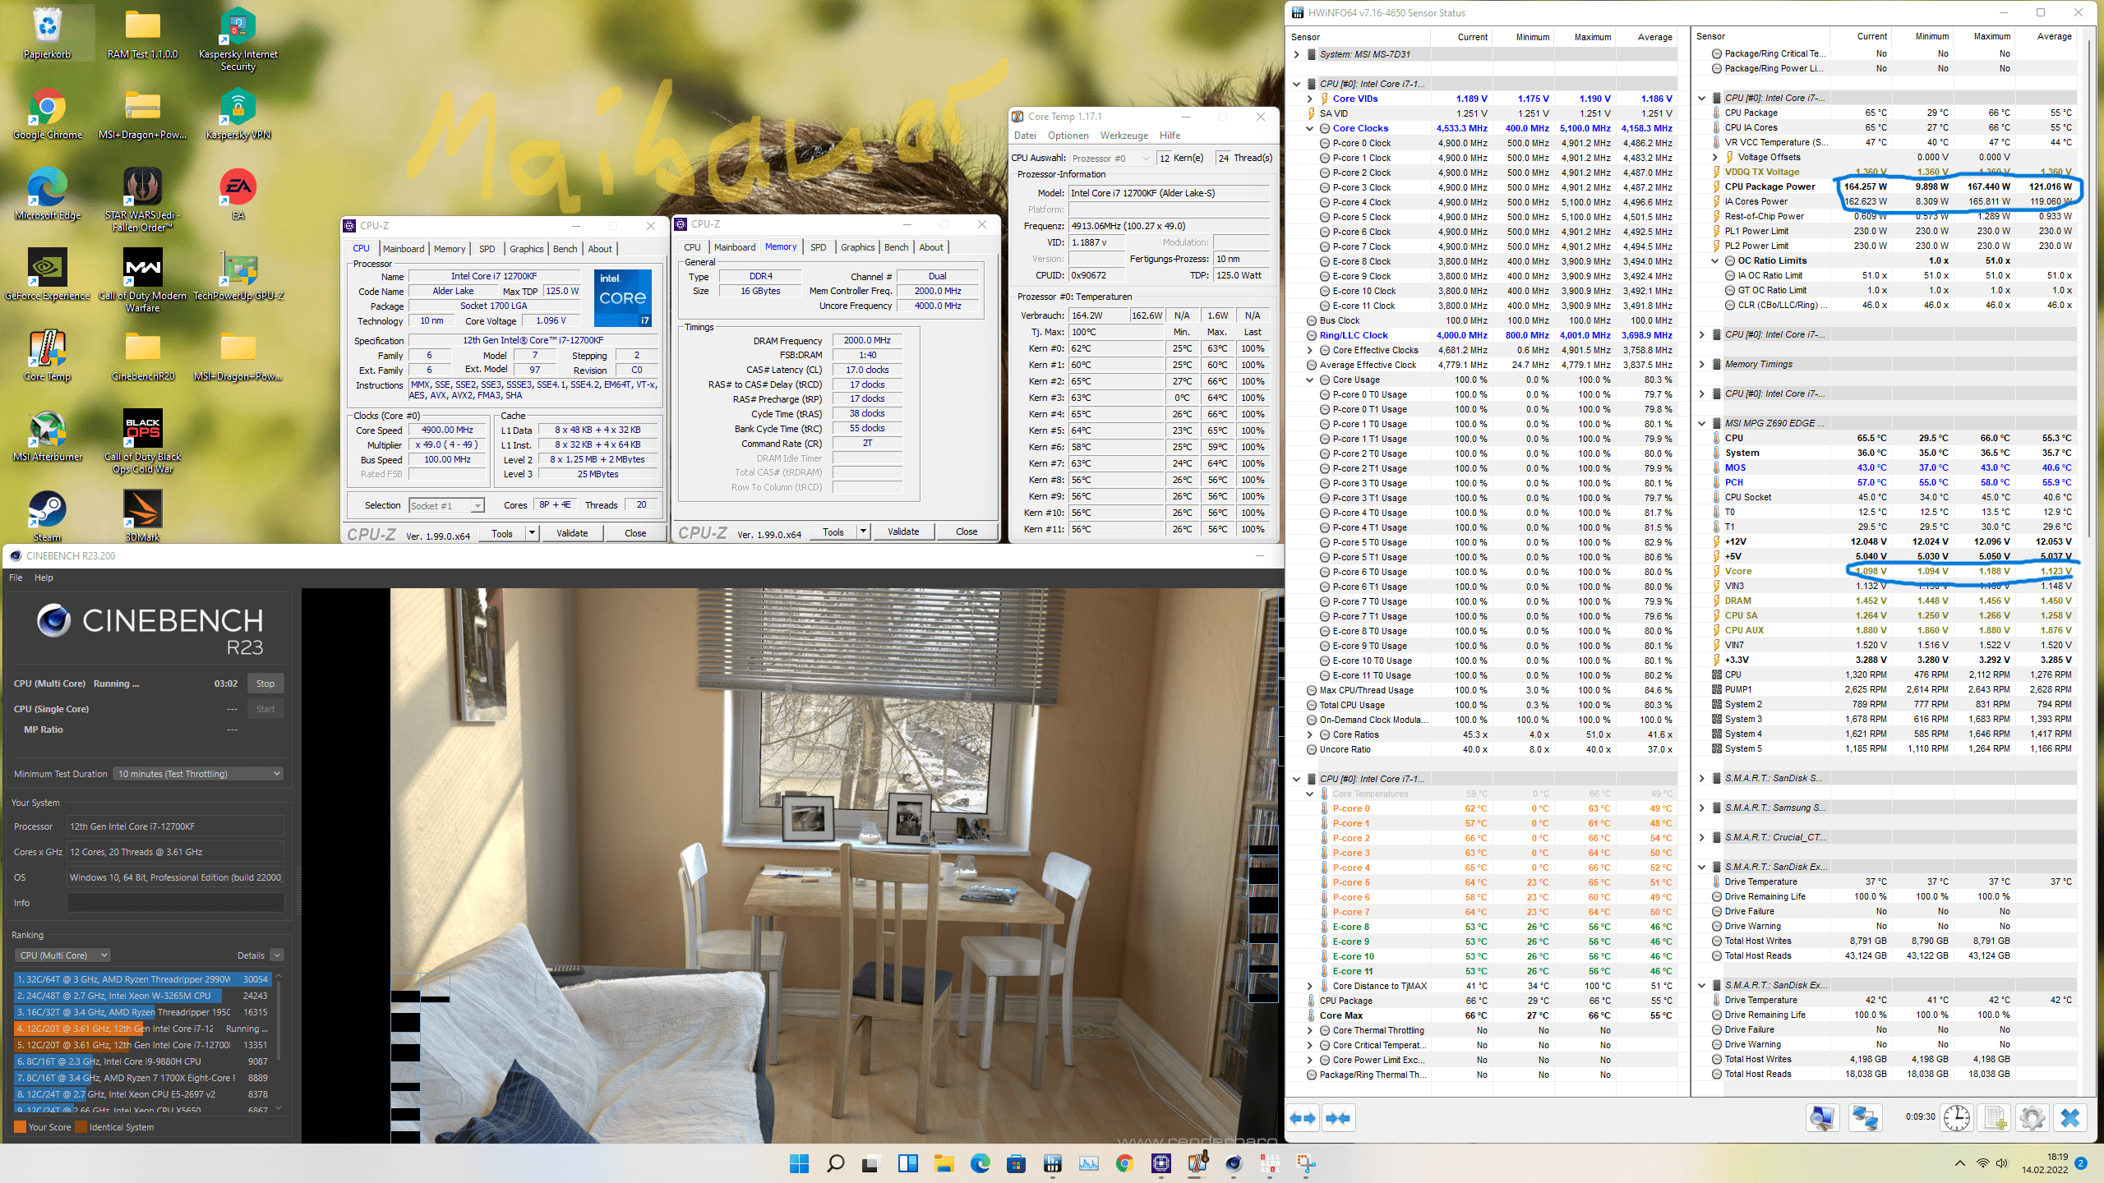Open Bench tab in left CPU-Z window
2104x1183 pixels.
[565, 249]
